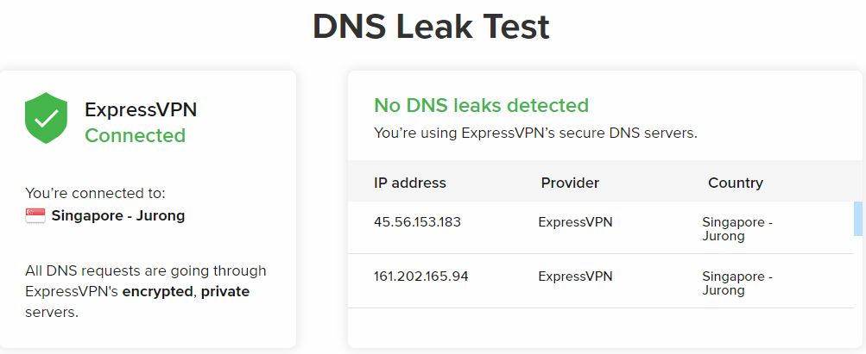This screenshot has width=866, height=354.
Task: Select IP address 45.56.153.183
Action: point(418,222)
